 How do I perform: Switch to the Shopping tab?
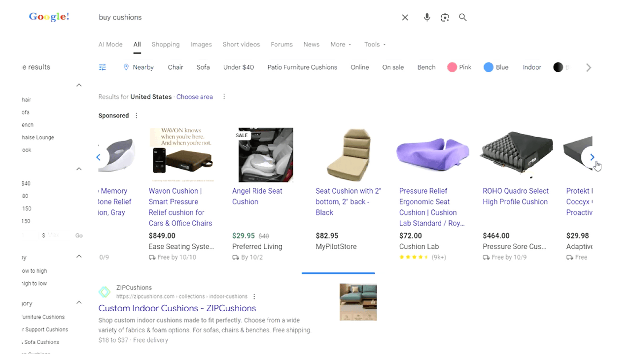pyautogui.click(x=166, y=44)
